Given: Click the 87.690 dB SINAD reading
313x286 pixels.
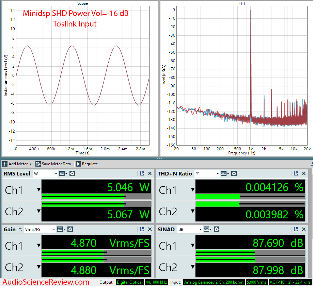Looking at the screenshot, I should point(278,243).
